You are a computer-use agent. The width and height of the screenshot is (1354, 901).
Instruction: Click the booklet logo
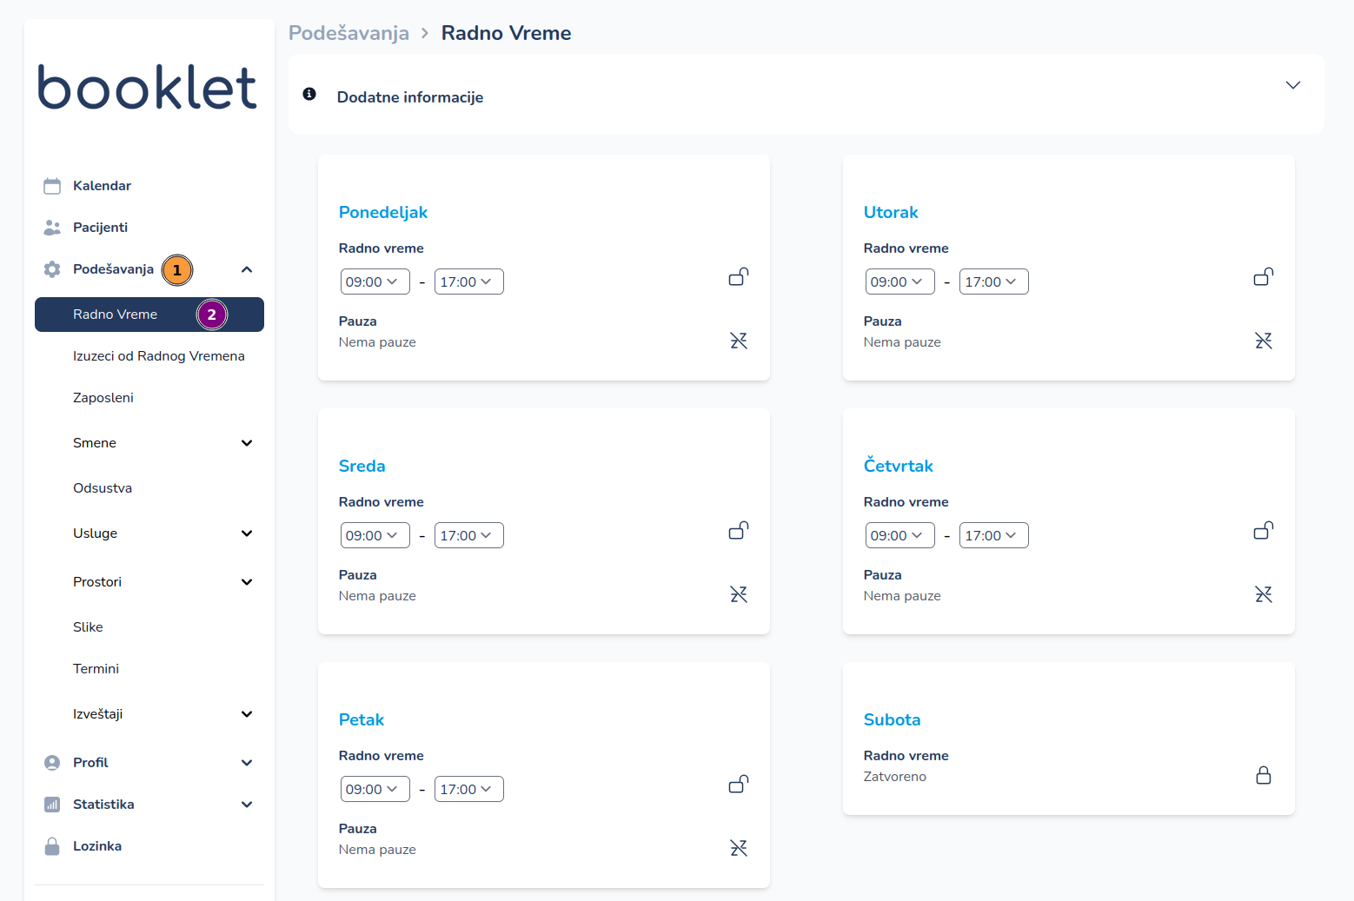coord(148,87)
